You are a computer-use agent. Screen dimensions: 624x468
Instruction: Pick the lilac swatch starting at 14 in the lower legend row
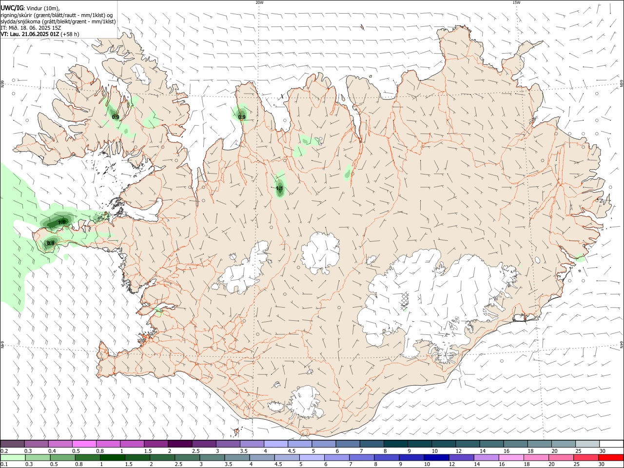[486, 457]
